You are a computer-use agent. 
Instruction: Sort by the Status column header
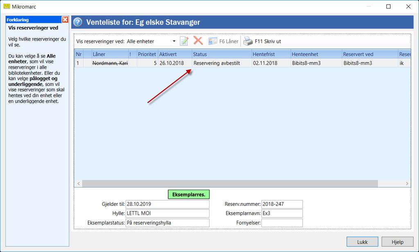coord(222,54)
